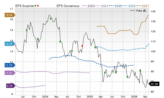
Task: Click the 90 label on the price axis
Action: 152,62
